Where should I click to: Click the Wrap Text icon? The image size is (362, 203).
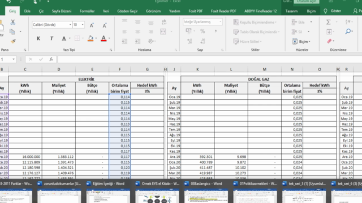164,22
